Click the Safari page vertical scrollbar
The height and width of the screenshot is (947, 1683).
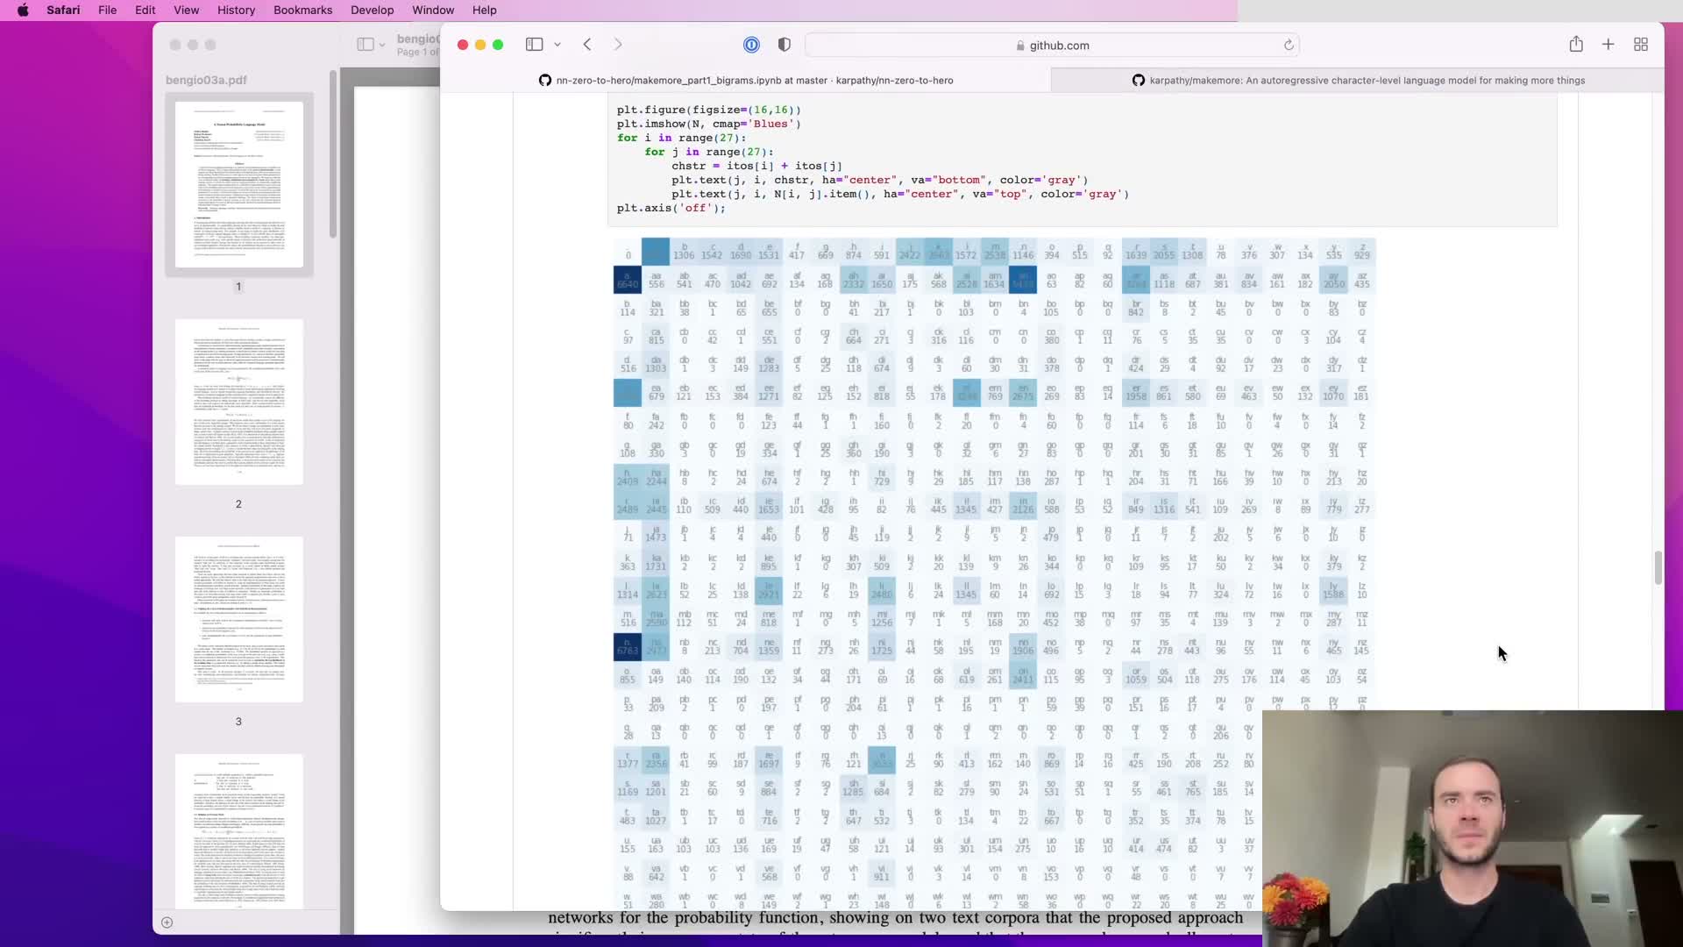coord(1658,567)
